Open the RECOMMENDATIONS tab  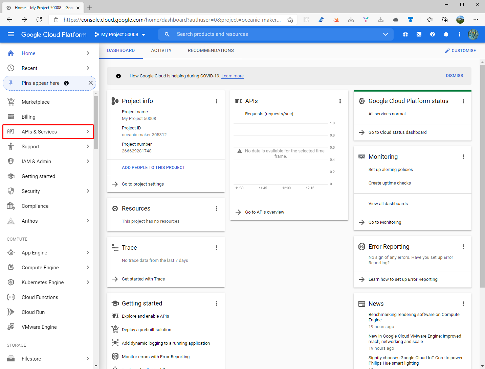click(211, 50)
